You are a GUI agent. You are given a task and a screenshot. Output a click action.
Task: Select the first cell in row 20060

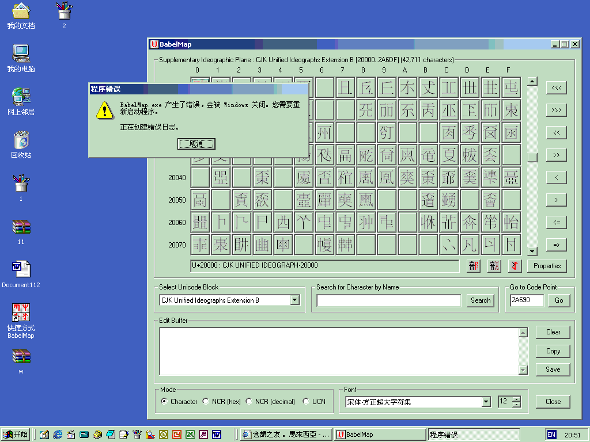pyautogui.click(x=200, y=223)
